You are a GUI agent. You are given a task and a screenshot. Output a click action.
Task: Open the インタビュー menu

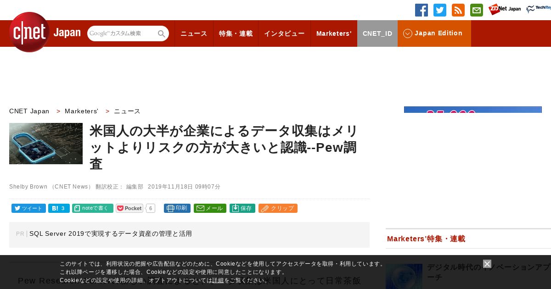point(284,33)
